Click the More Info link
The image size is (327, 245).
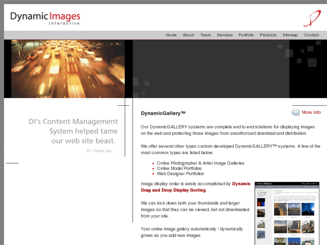click(311, 112)
